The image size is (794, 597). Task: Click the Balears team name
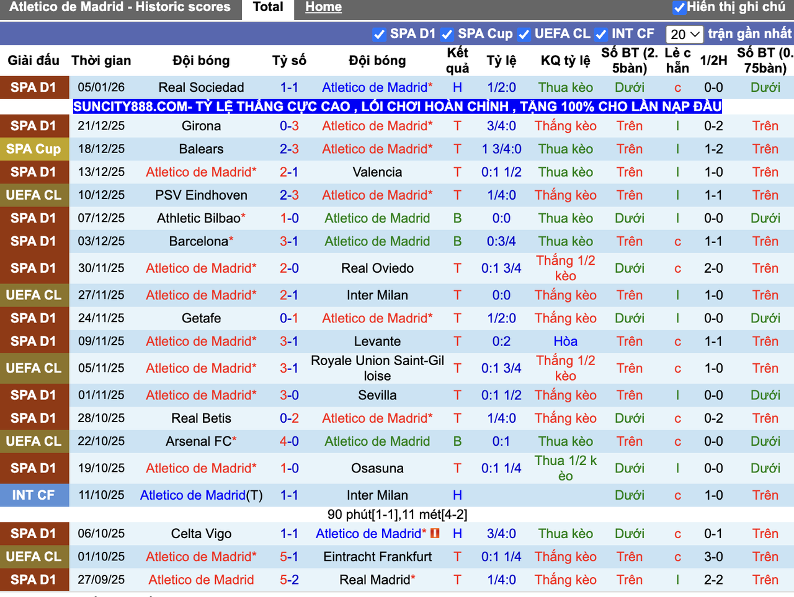201,149
